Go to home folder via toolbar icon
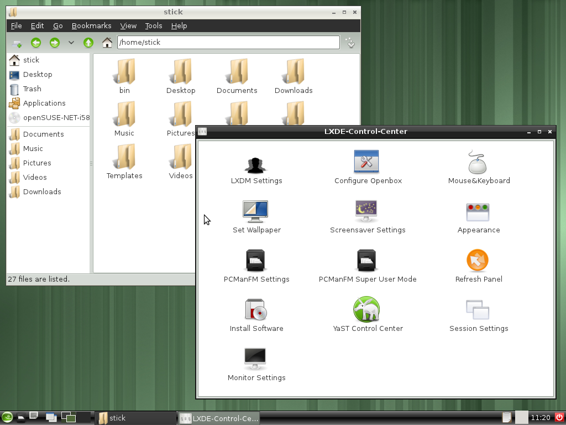This screenshot has height=425, width=566. [107, 43]
